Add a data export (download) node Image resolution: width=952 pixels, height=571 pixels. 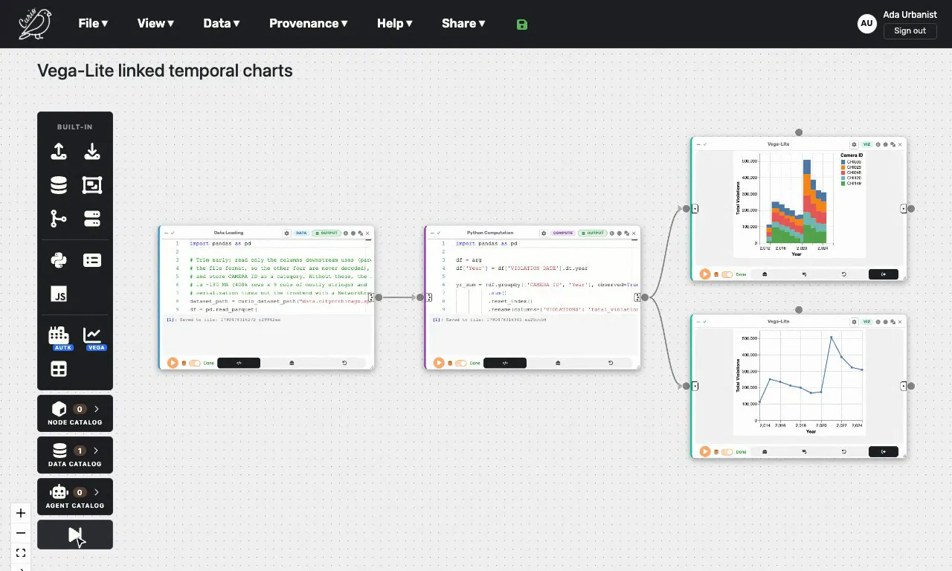(x=92, y=152)
